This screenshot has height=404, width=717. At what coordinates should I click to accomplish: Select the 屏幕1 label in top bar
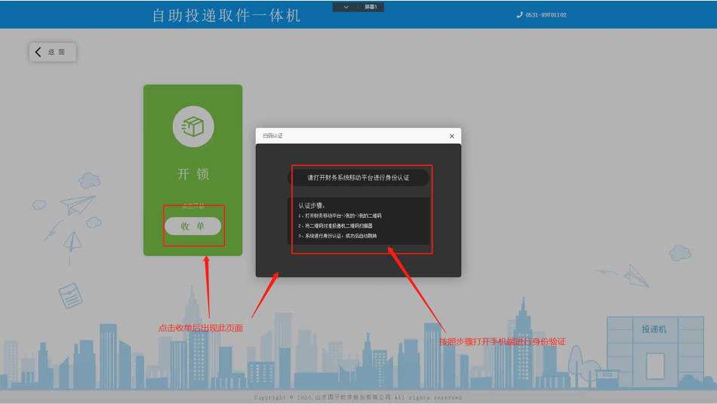coord(371,7)
